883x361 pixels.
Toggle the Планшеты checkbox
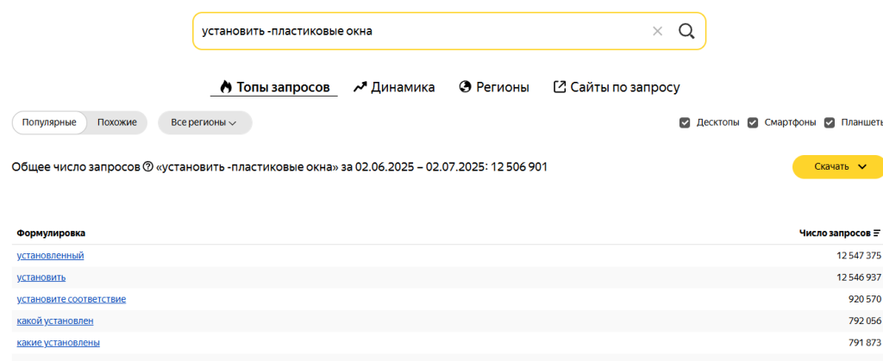click(830, 122)
